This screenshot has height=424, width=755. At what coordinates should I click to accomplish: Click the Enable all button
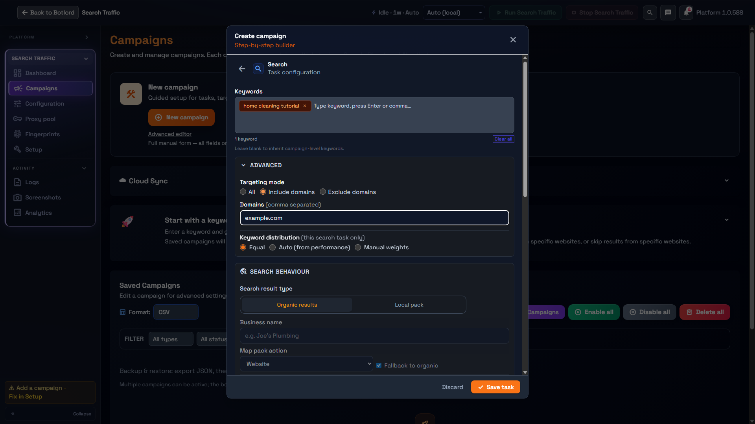coord(594,312)
